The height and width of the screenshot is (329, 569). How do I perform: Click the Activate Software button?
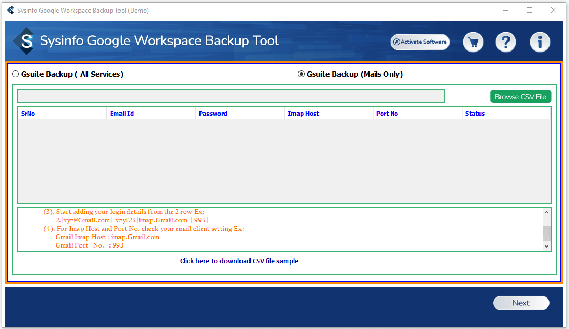coord(420,42)
